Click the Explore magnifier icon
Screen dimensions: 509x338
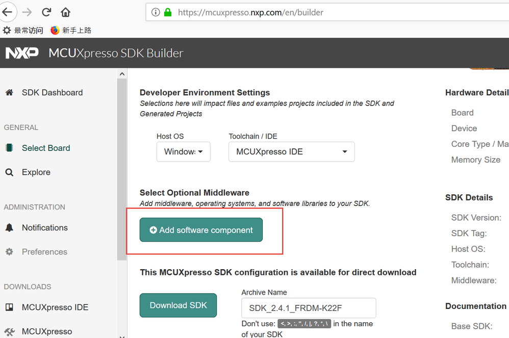click(9, 172)
